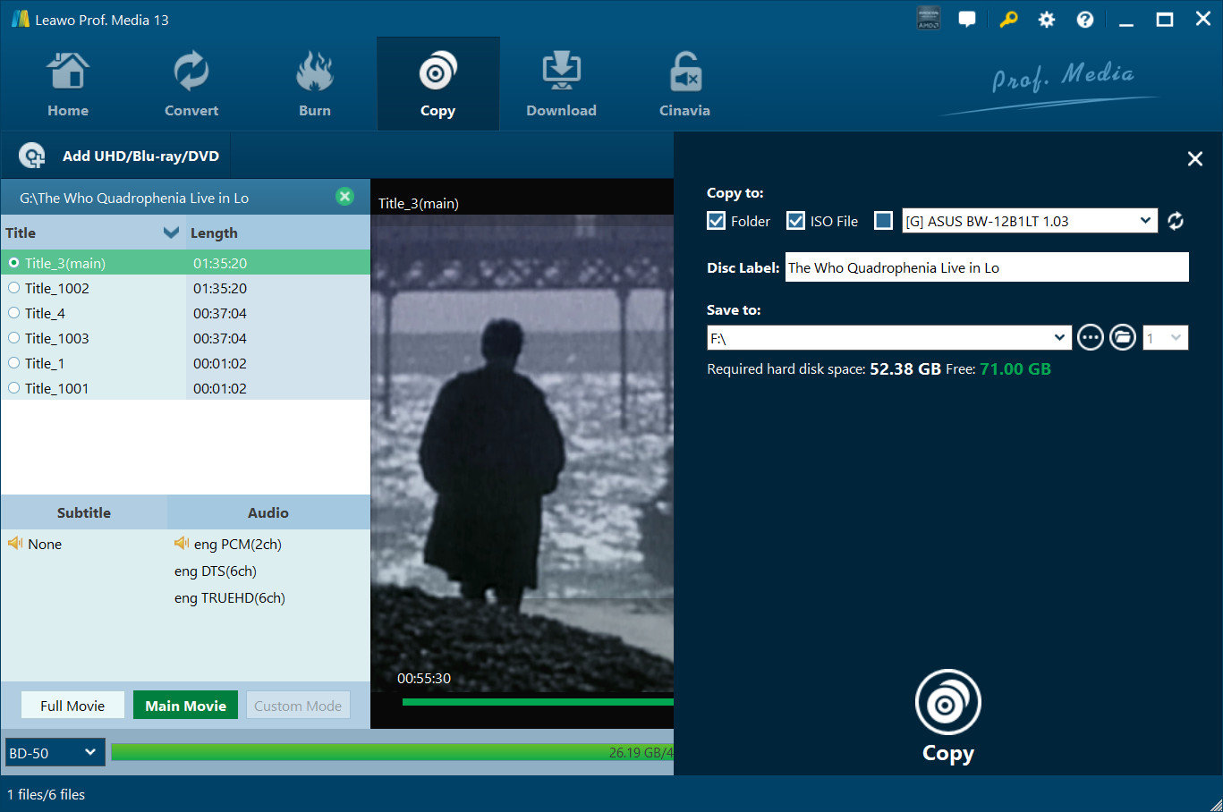Select the Title_1001 radio button
The height and width of the screenshot is (812, 1223).
click(x=13, y=388)
